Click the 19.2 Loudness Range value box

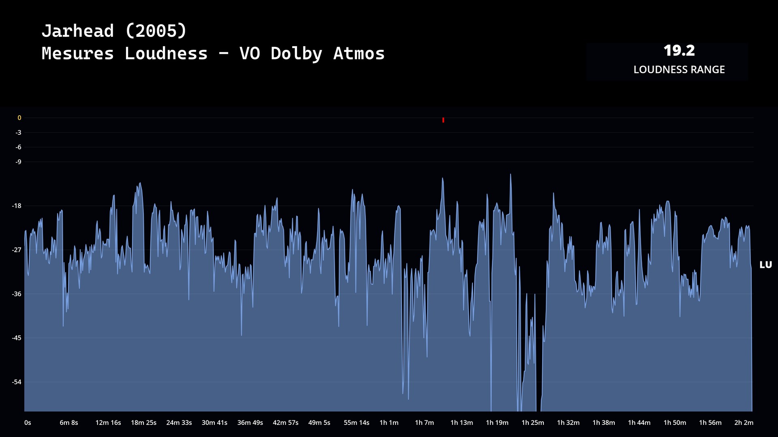pos(679,51)
